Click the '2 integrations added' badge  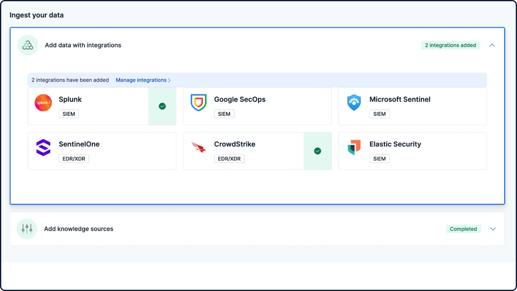451,45
